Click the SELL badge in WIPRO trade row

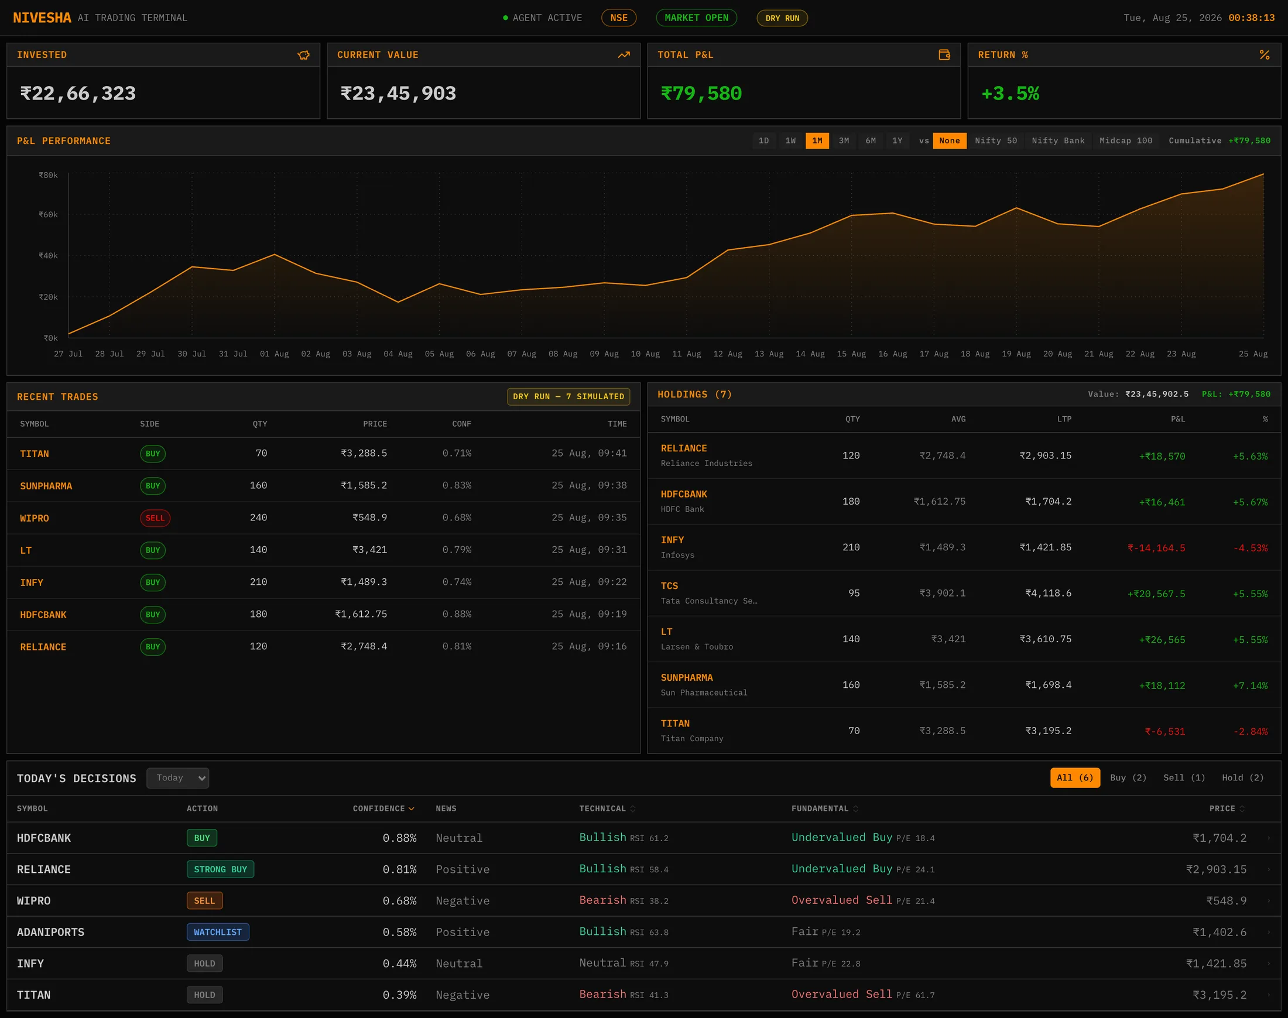[x=155, y=518]
